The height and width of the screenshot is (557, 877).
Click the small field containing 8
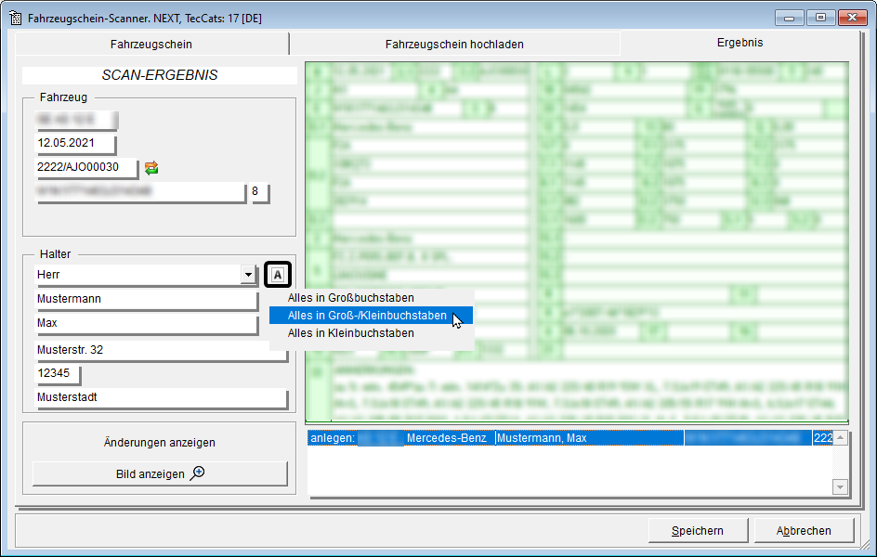click(x=259, y=191)
